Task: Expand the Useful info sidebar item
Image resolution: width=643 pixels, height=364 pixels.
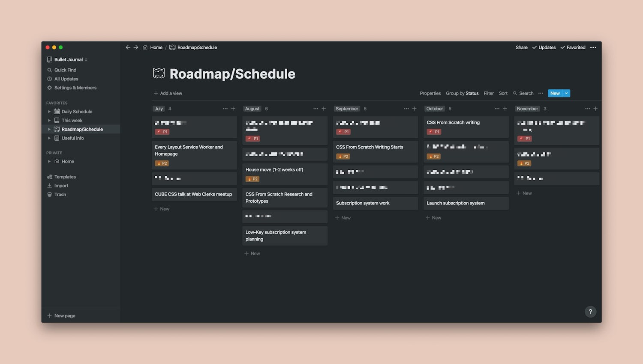Action: [x=49, y=138]
